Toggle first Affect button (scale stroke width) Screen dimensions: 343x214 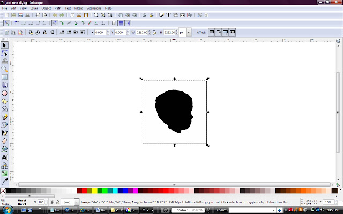click(x=212, y=32)
